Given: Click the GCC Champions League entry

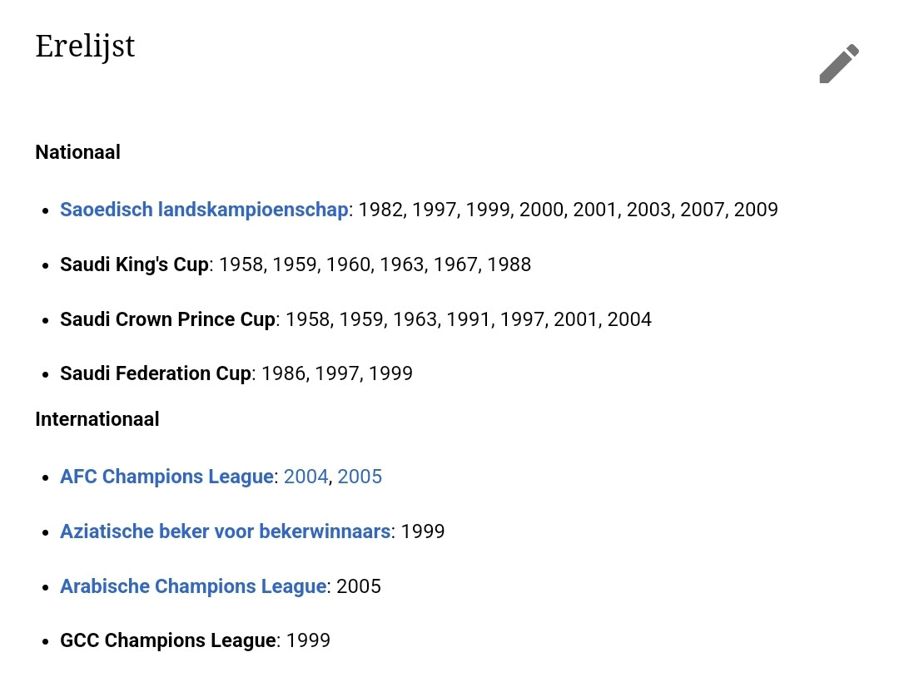Looking at the screenshot, I should pyautogui.click(x=168, y=640).
